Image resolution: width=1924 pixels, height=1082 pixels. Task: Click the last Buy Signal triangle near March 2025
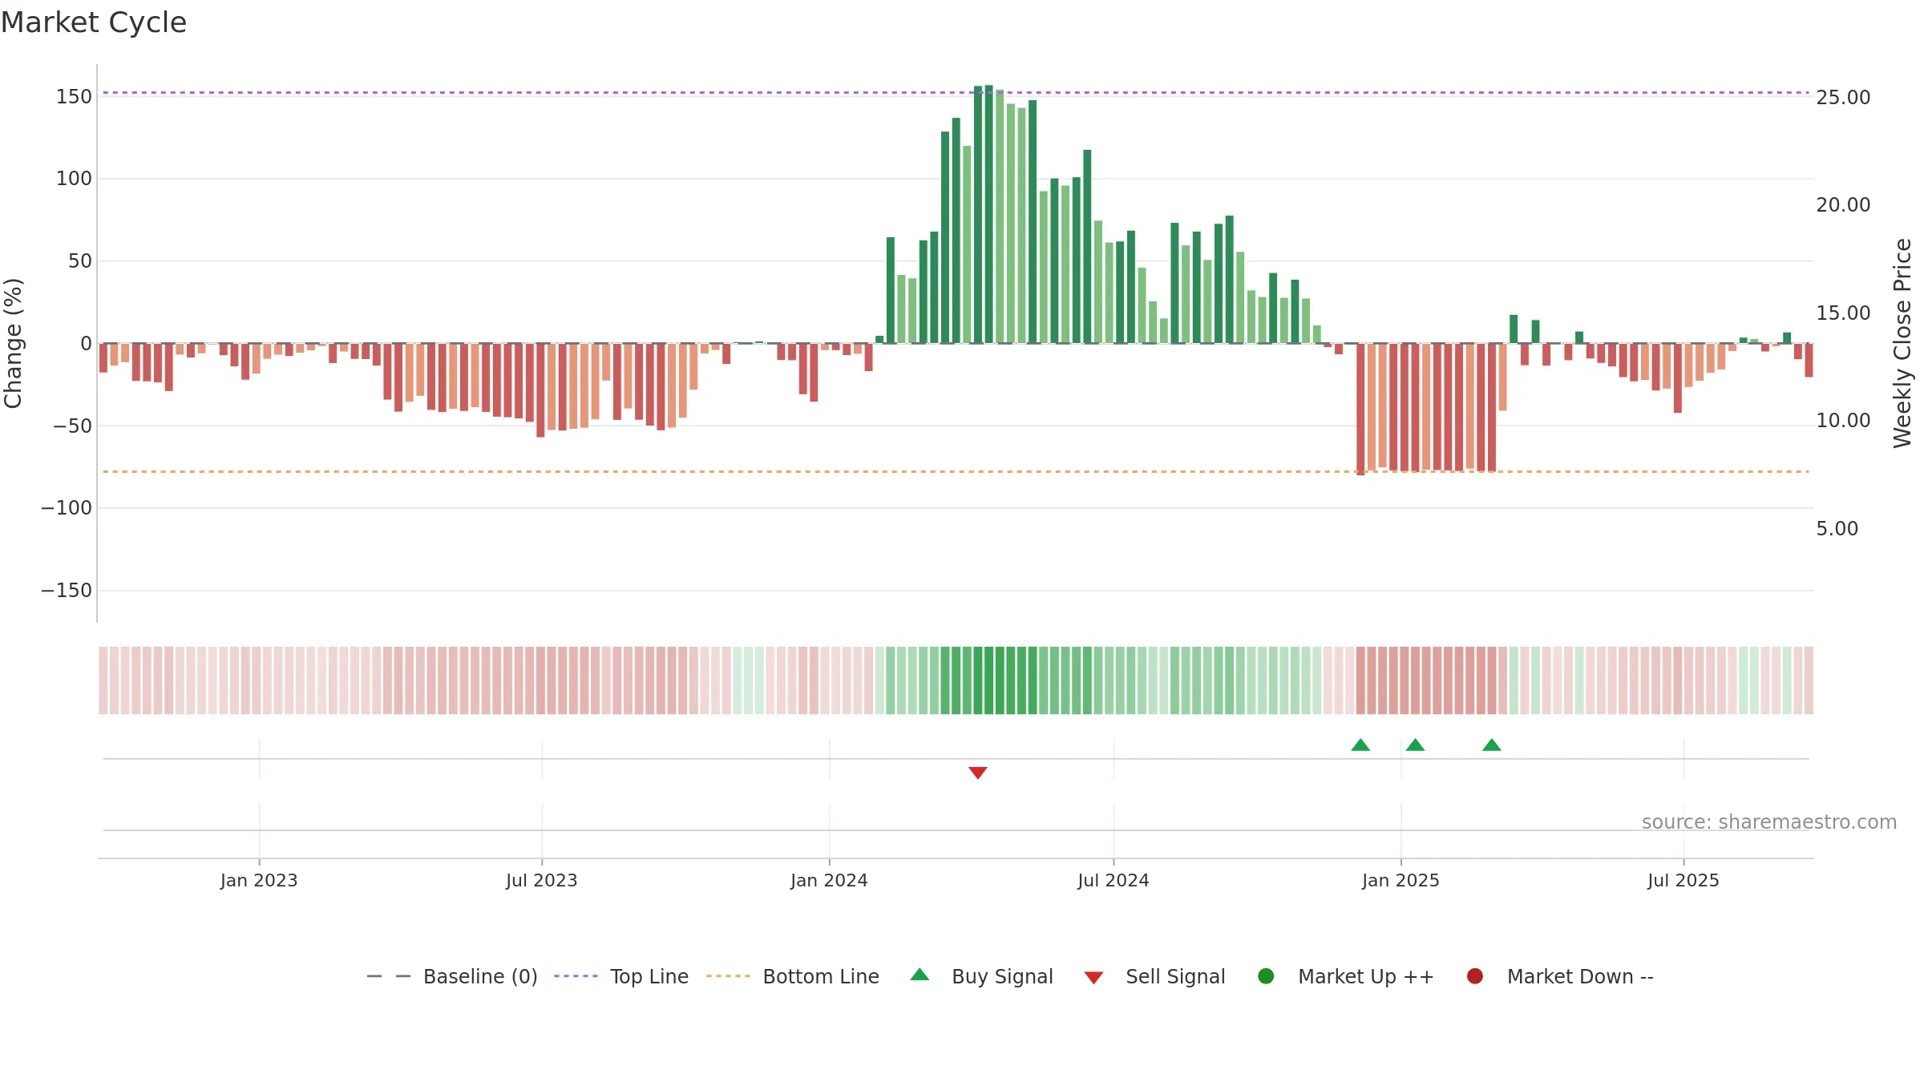pos(1491,745)
